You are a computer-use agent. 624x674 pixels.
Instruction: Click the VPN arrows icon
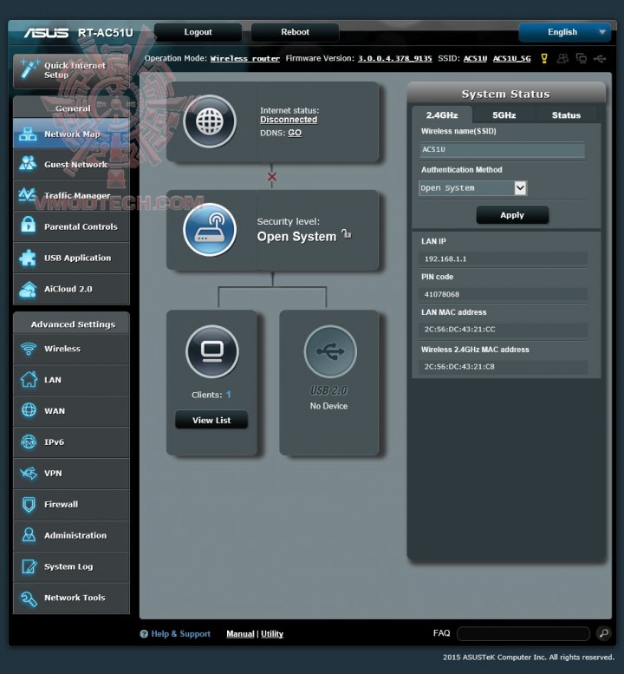[29, 473]
